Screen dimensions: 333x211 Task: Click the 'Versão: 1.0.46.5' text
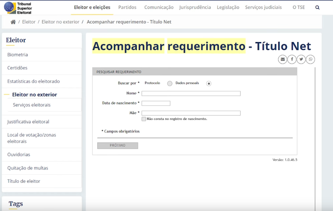coord(285,159)
